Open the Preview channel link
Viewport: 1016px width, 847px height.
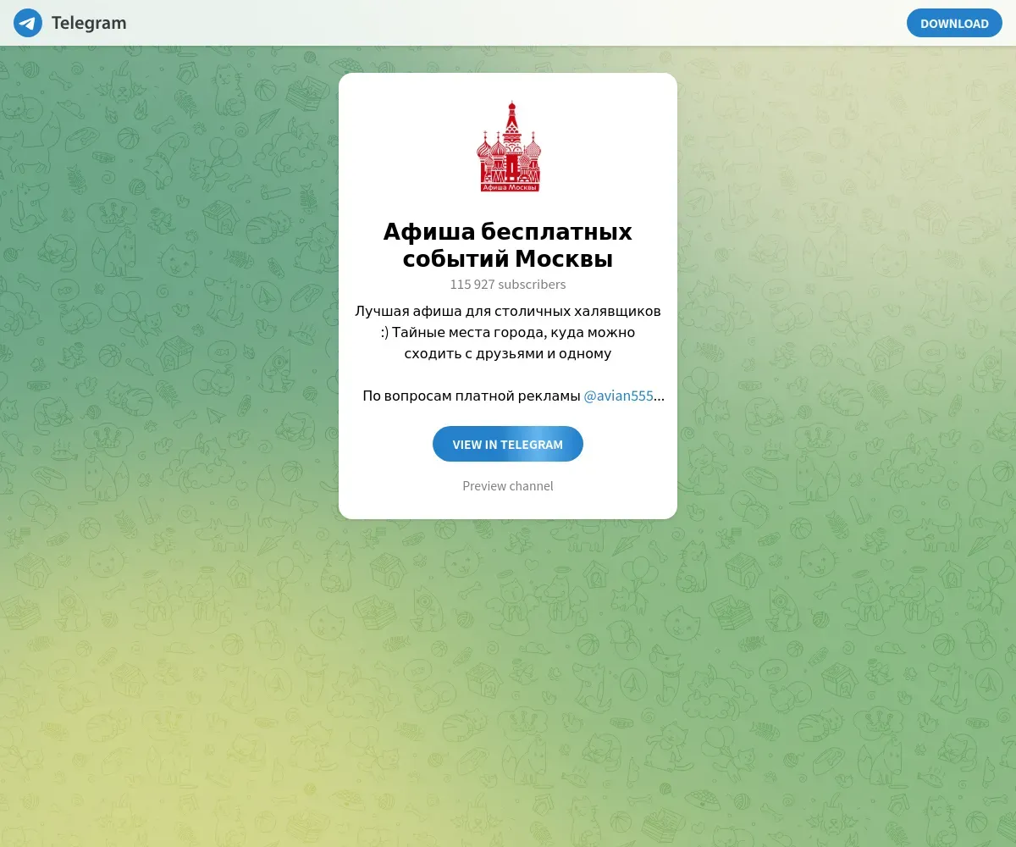click(x=508, y=485)
